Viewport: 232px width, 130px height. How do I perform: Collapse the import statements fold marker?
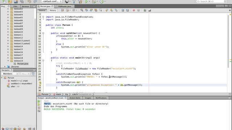tap(43, 17)
